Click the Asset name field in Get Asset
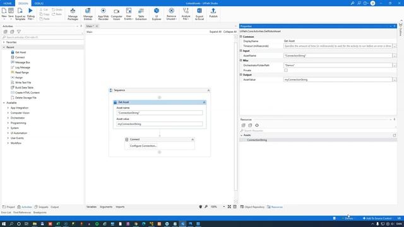The width and height of the screenshot is (404, 227). [160, 113]
